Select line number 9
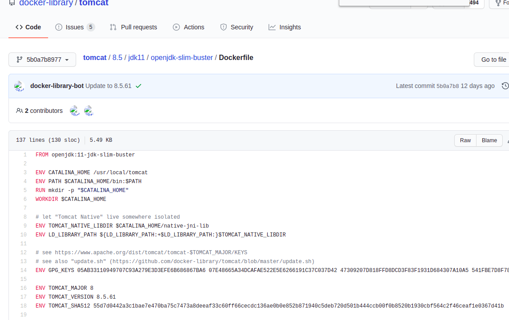This screenshot has height=320, width=509. 24,226
